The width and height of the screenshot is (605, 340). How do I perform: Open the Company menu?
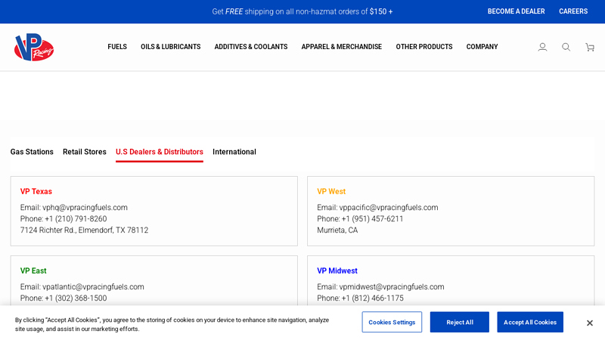pyautogui.click(x=482, y=47)
